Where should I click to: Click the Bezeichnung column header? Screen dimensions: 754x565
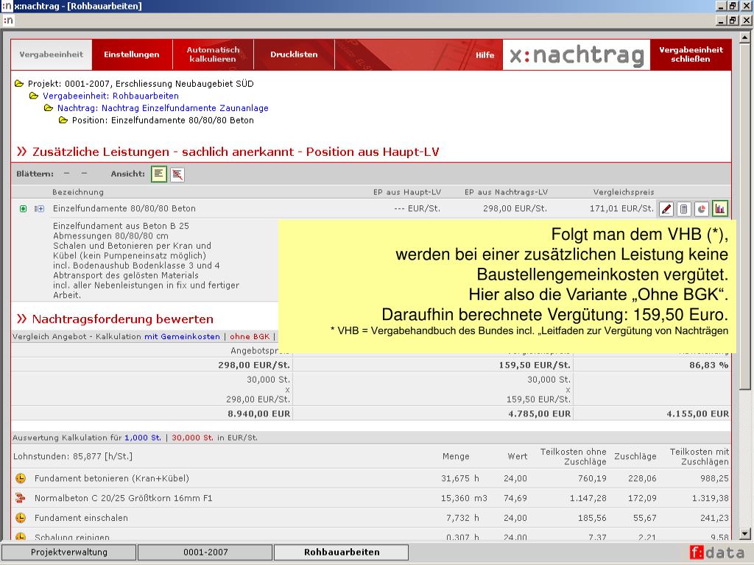[78, 192]
